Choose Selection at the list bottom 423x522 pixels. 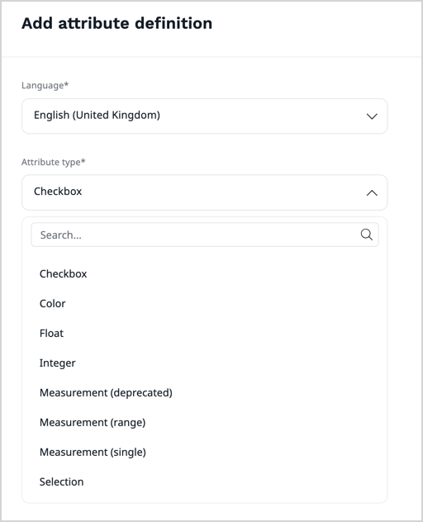pyautogui.click(x=205, y=482)
